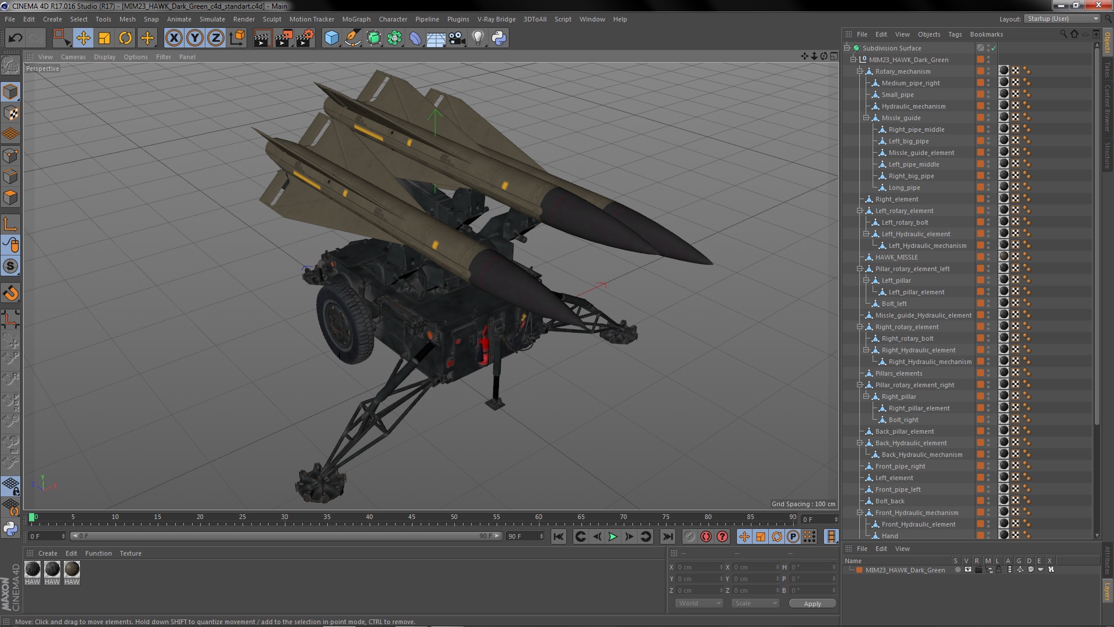Add a floor environment object
This screenshot has height=627, width=1114.
pos(436,38)
